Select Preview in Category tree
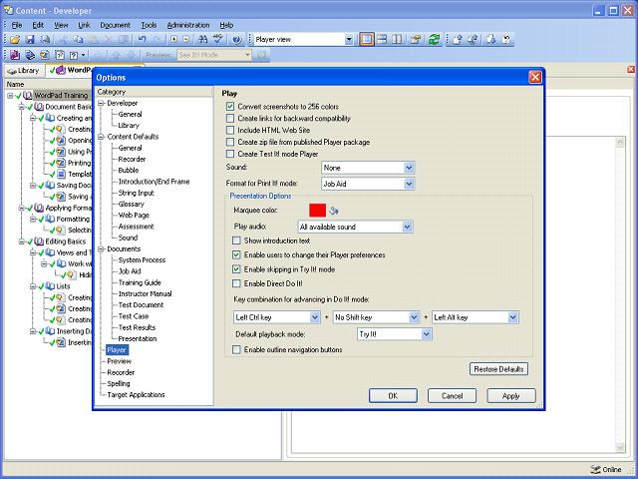The height and width of the screenshot is (479, 638). pyautogui.click(x=119, y=361)
